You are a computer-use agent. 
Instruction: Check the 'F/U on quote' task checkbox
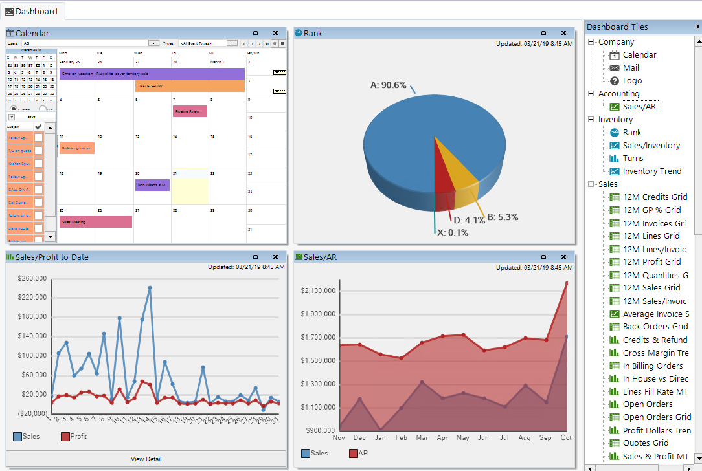coord(38,151)
